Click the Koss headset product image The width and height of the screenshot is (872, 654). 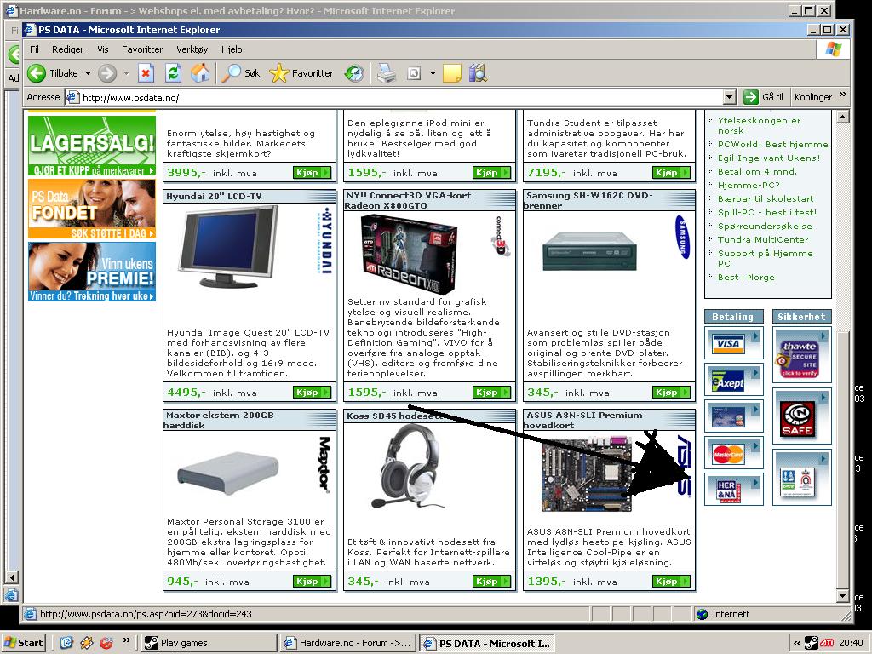click(x=409, y=468)
